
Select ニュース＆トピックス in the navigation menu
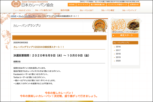pyautogui.click(x=22, y=10)
